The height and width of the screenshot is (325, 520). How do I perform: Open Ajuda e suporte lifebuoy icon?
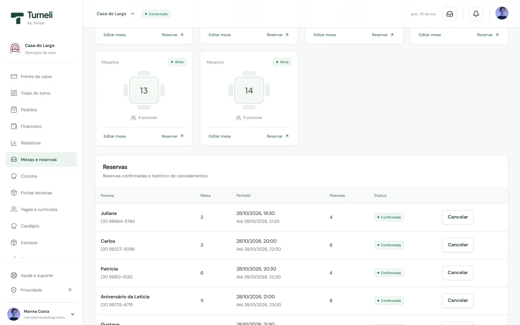(x=14, y=275)
